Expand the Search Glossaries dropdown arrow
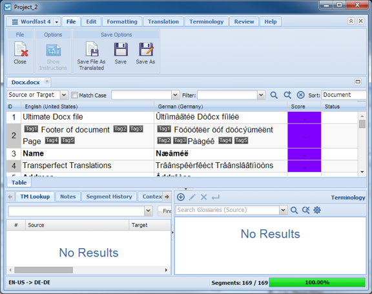This screenshot has height=294, width=372. (x=283, y=210)
